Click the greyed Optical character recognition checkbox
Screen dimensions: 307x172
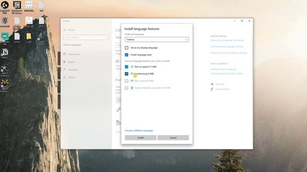(127, 88)
